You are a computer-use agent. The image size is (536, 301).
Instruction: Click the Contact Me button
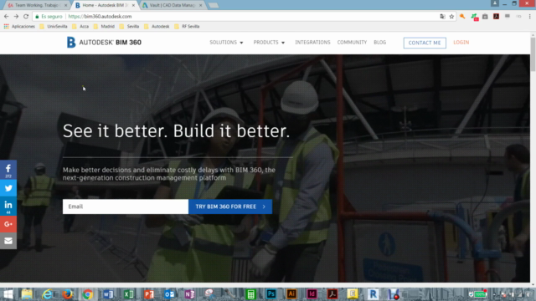coord(425,43)
